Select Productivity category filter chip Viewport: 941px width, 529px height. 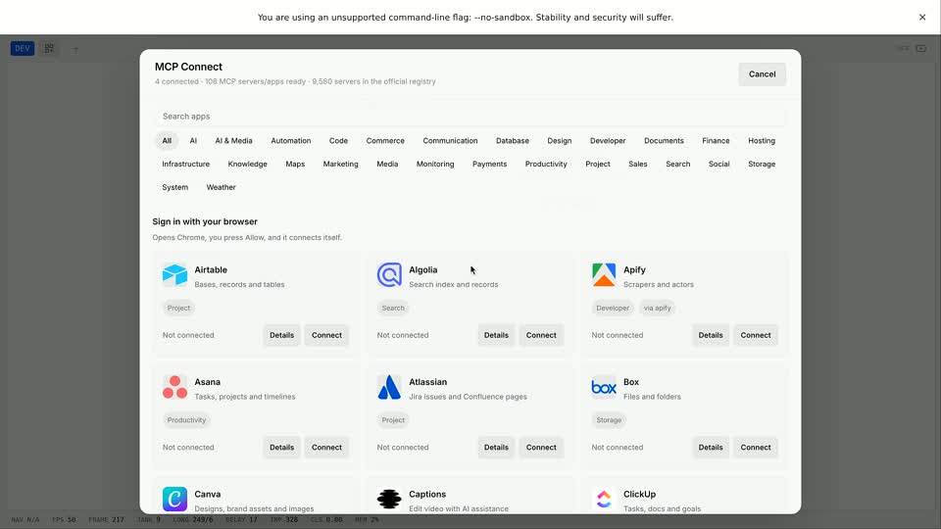point(546,165)
